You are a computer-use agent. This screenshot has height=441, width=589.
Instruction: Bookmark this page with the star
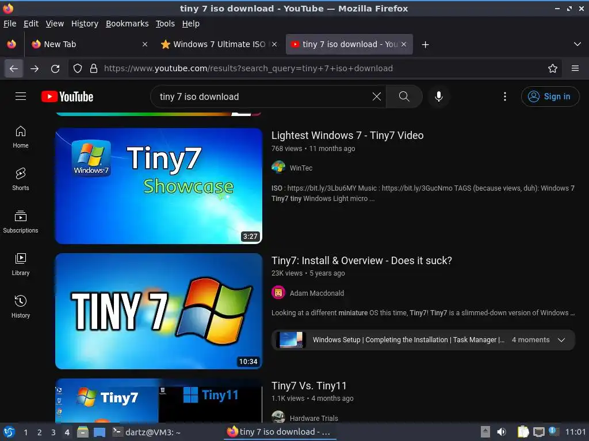click(553, 68)
